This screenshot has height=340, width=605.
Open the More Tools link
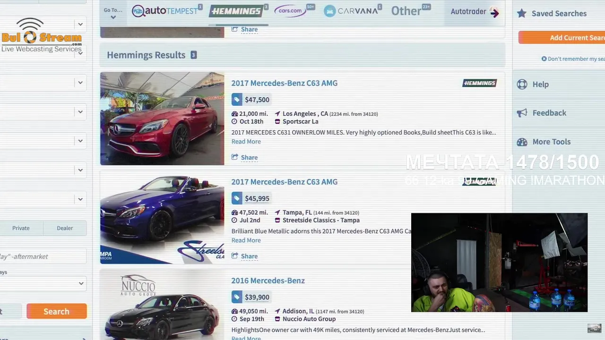(551, 142)
